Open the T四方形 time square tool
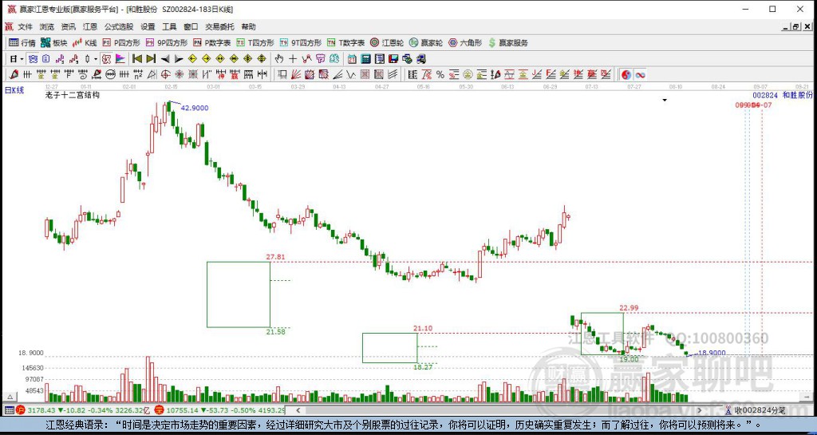Image resolution: width=817 pixels, height=435 pixels. [x=255, y=43]
